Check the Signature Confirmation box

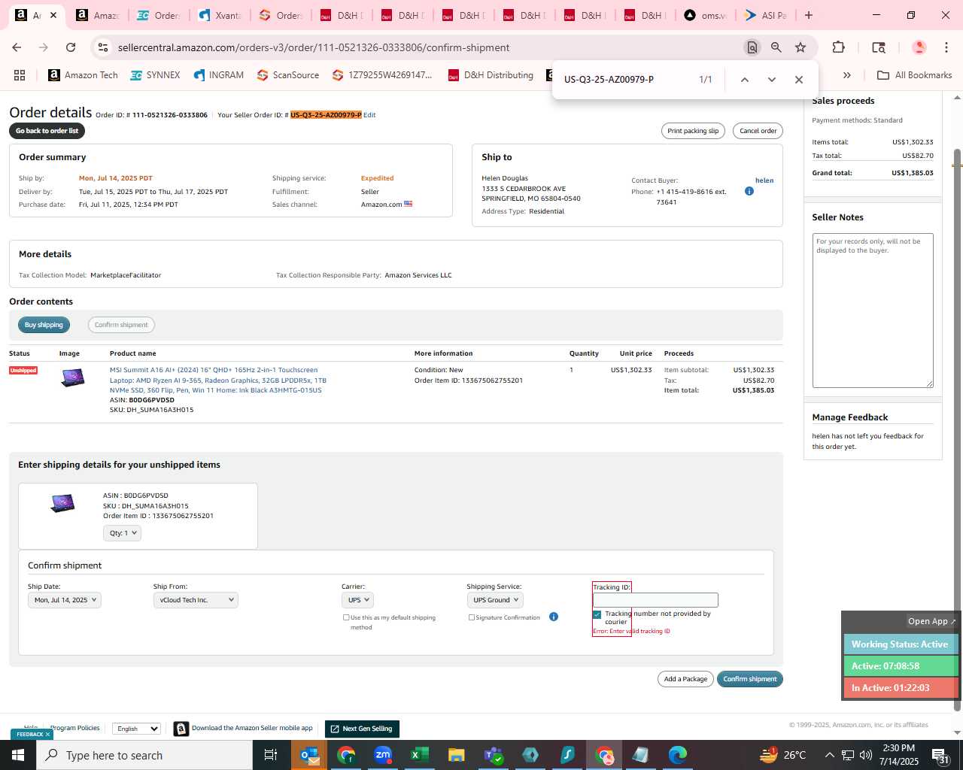click(x=472, y=617)
